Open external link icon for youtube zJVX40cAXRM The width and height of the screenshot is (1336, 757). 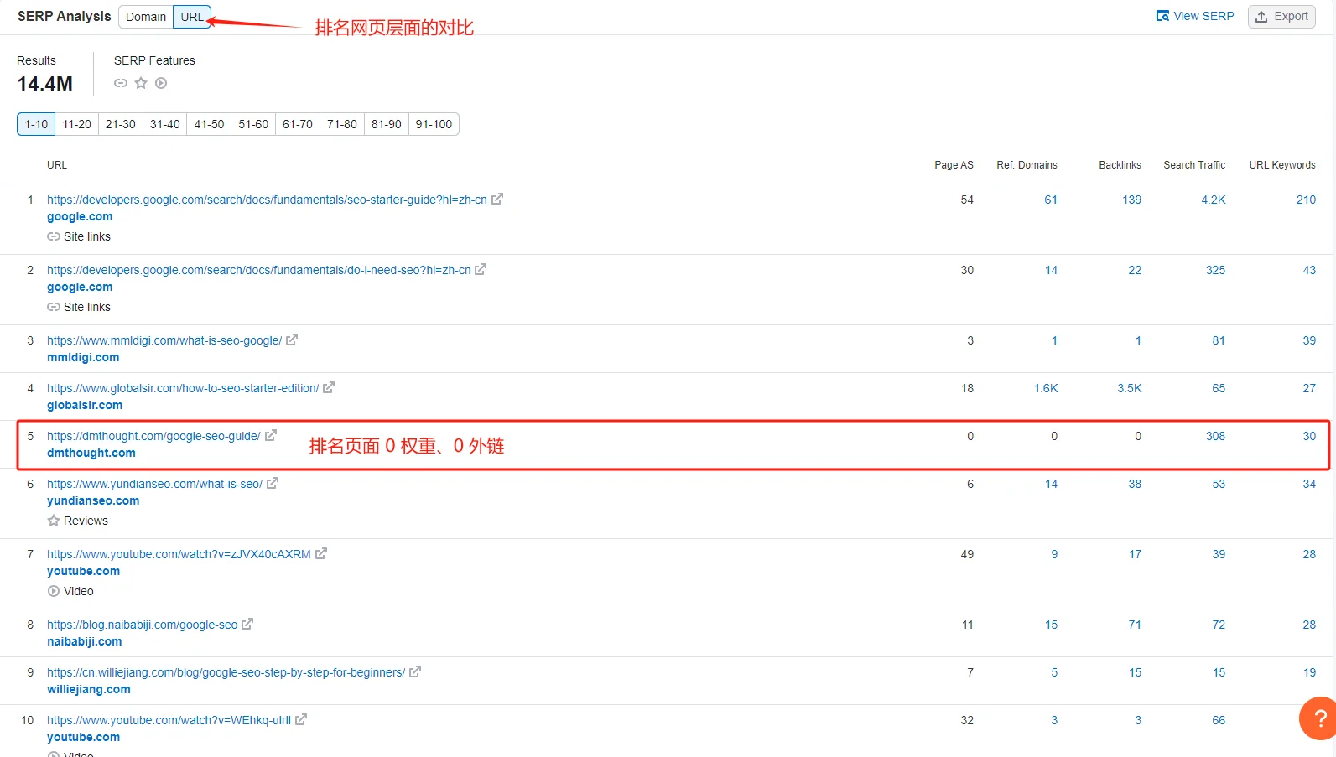coord(321,553)
